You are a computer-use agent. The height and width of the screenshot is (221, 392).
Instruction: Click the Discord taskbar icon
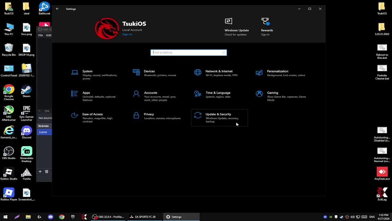pyautogui.click(x=51, y=217)
